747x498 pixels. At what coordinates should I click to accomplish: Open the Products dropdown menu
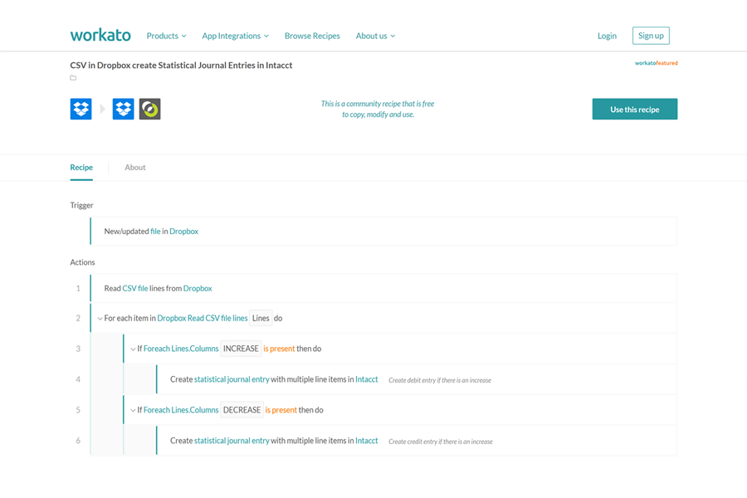click(x=166, y=36)
